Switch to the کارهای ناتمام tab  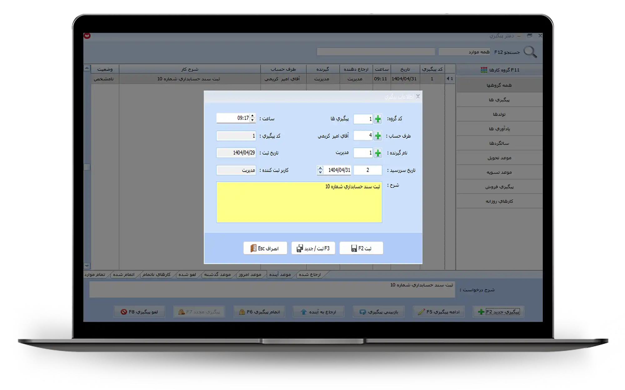click(156, 275)
